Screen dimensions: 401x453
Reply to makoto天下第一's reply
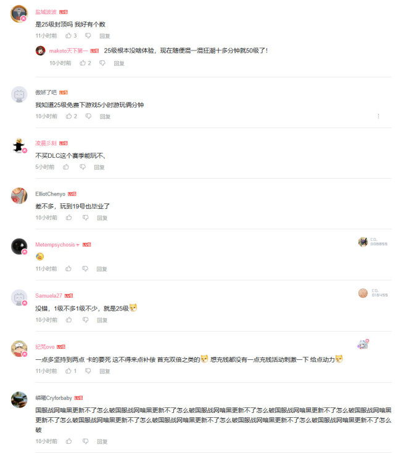[119, 63]
